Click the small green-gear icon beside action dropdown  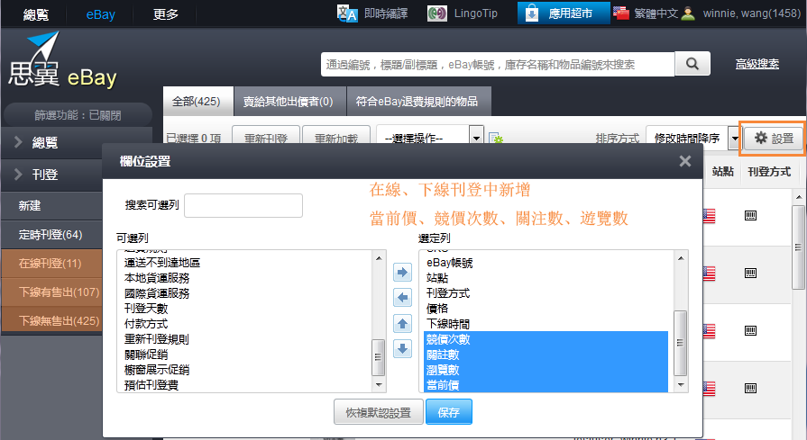click(496, 139)
